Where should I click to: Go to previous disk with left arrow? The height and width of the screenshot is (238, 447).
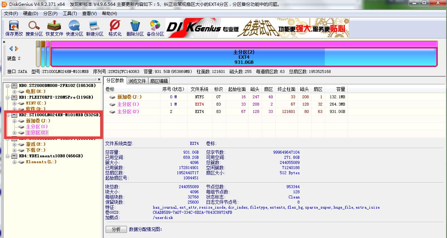(x=11, y=48)
